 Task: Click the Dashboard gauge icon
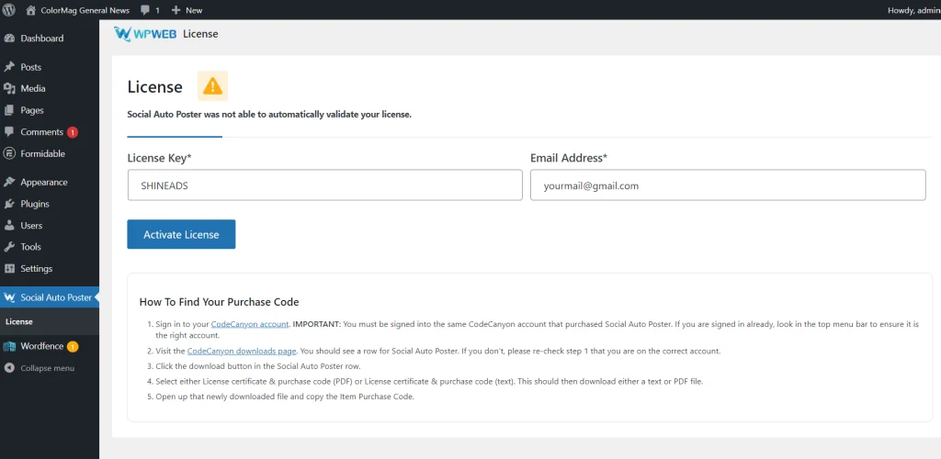[9, 39]
